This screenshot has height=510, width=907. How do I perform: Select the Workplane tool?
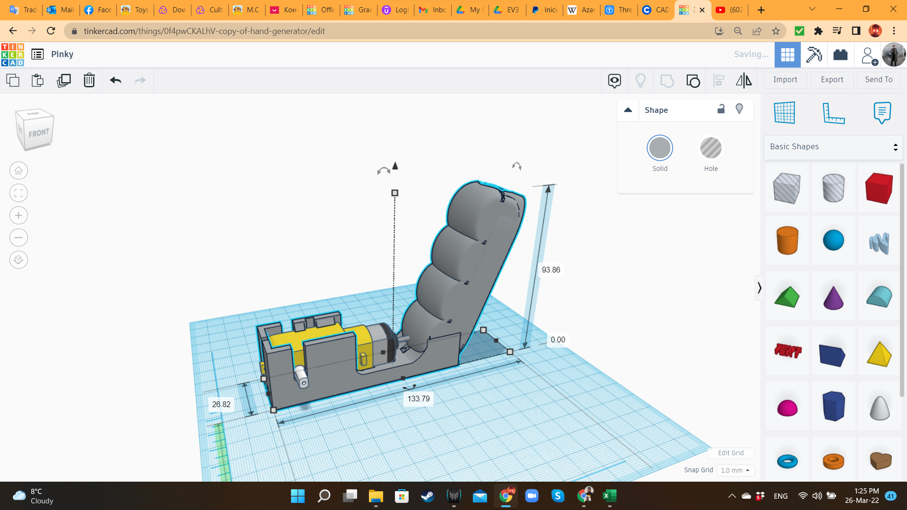[x=785, y=113]
